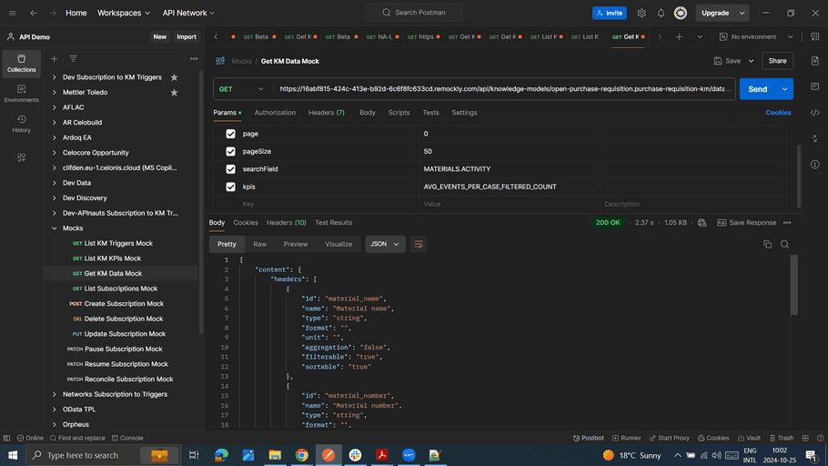The height and width of the screenshot is (466, 828).
Task: Open the JSON format dropdown
Action: tap(384, 244)
